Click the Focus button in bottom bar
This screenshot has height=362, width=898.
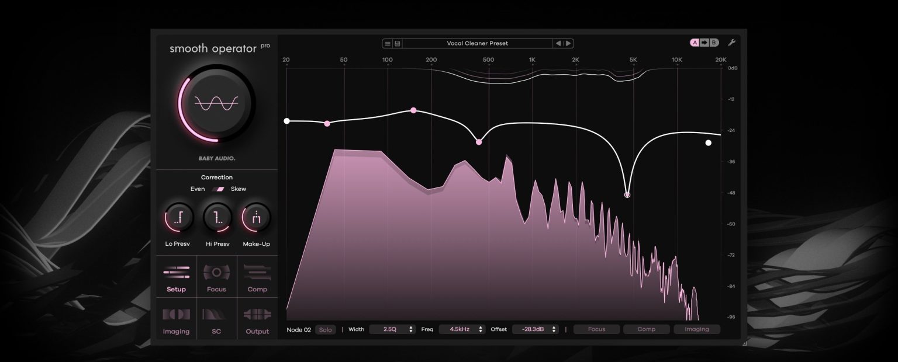click(596, 329)
